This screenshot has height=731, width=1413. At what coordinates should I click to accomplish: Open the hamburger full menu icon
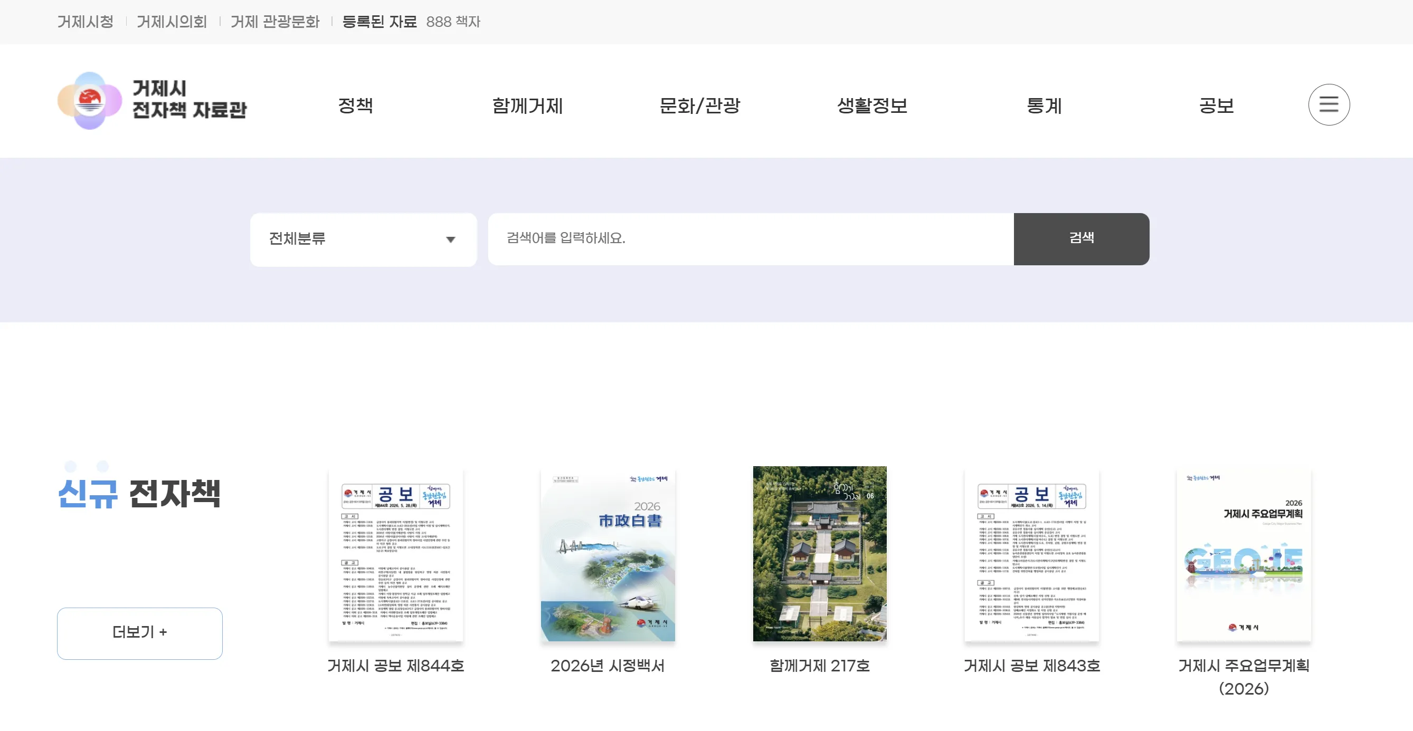coord(1329,104)
